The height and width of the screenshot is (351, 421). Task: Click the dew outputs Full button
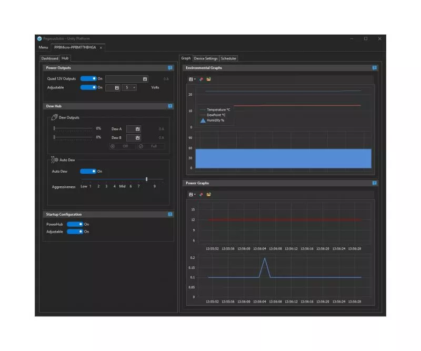pos(151,146)
